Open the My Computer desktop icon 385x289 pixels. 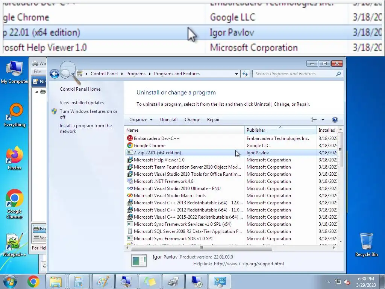pyautogui.click(x=15, y=72)
